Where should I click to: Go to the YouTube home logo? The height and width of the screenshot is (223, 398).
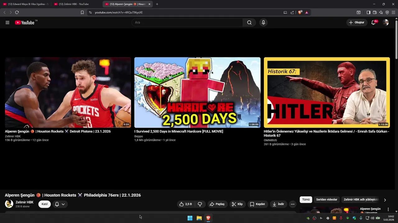pyautogui.click(x=25, y=23)
